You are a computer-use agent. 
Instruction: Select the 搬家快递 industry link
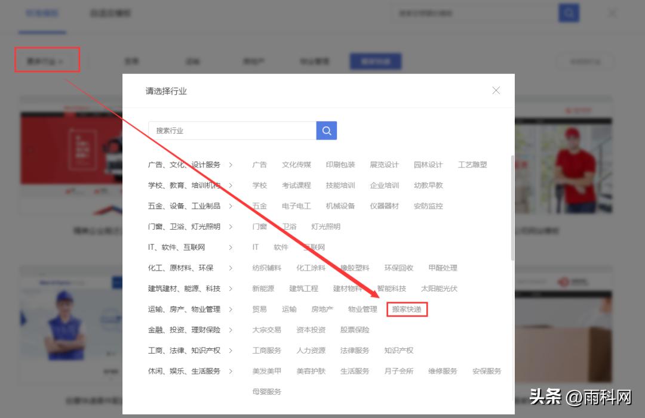point(407,309)
